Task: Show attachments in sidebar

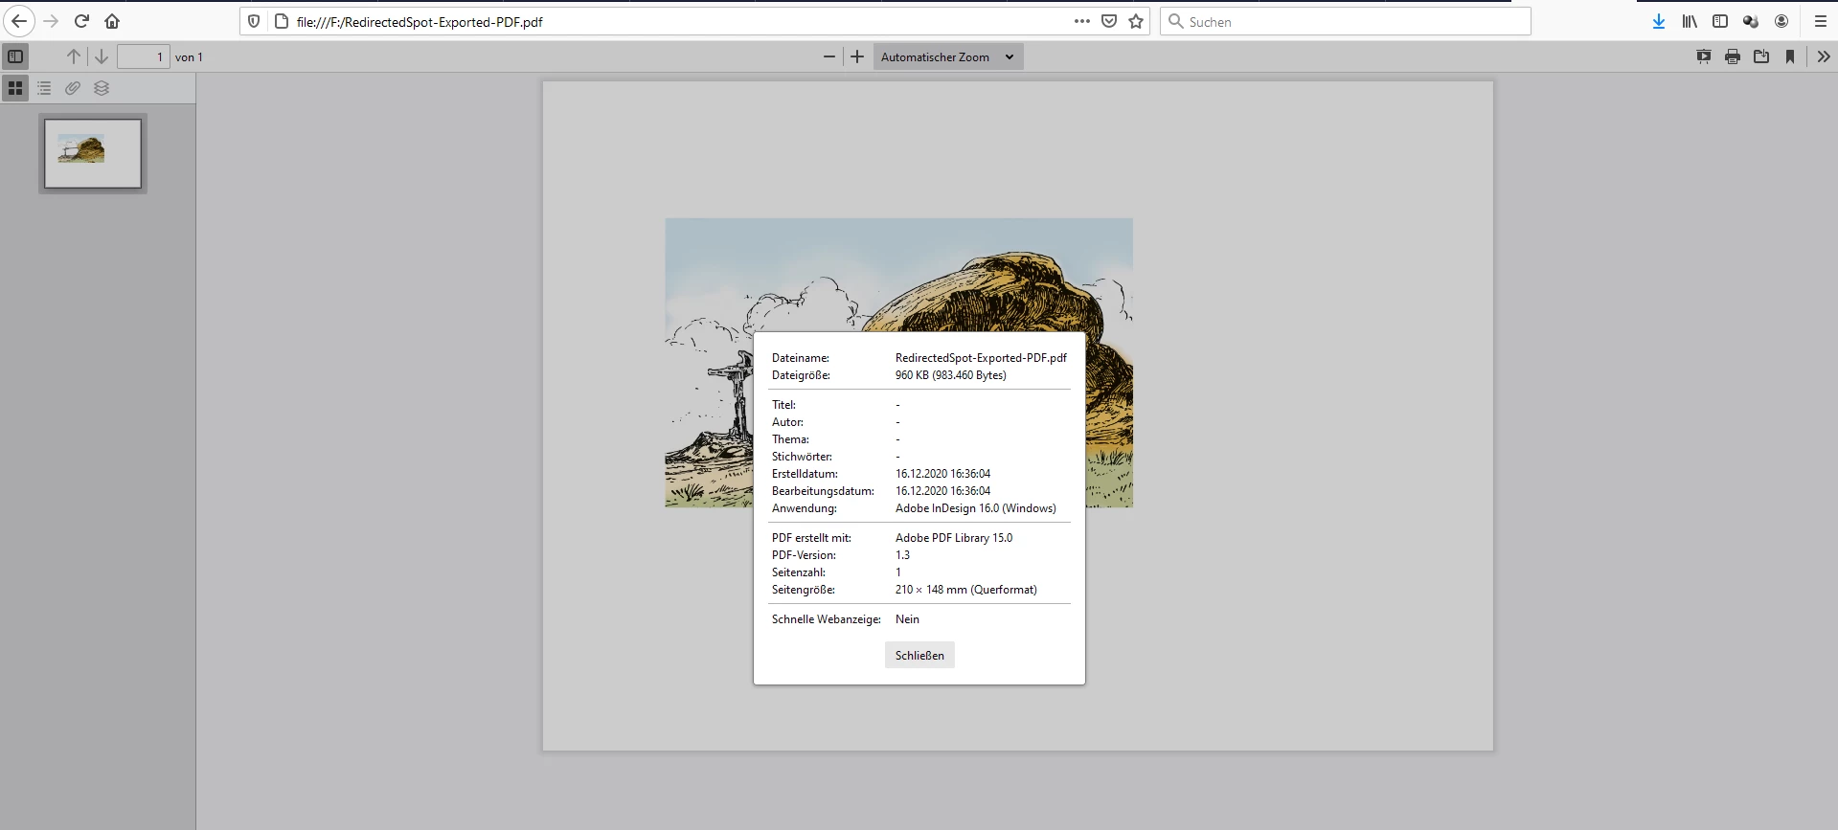Action: click(x=73, y=88)
